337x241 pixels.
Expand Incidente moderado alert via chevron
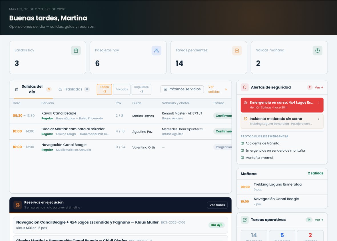coord(318,119)
